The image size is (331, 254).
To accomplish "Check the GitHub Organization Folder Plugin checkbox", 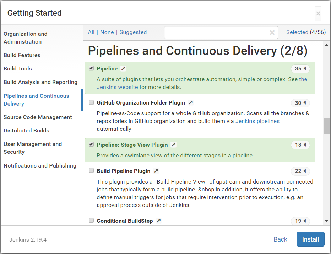I will click(x=91, y=102).
